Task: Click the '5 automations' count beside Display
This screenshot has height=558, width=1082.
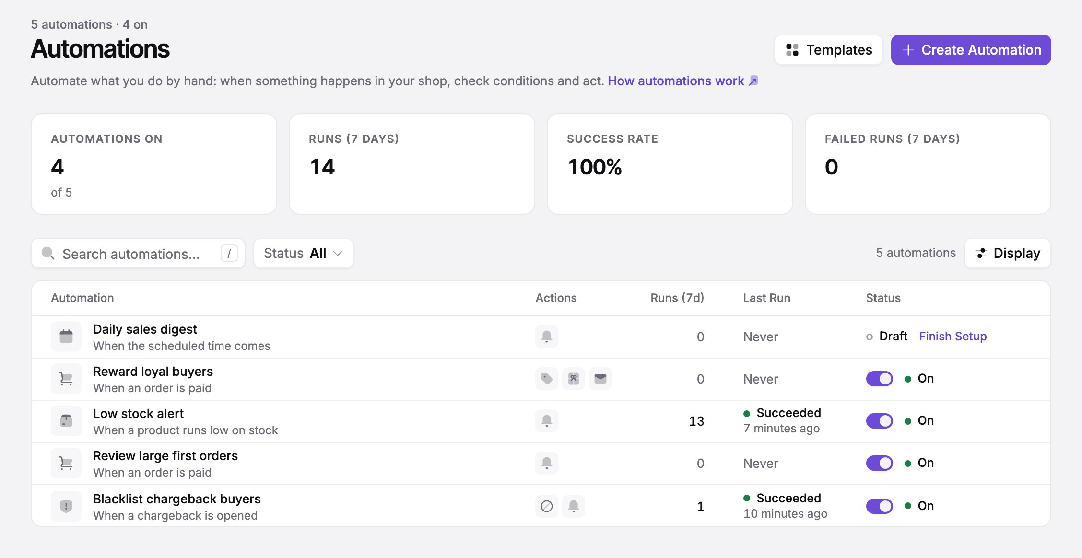Action: pyautogui.click(x=916, y=253)
